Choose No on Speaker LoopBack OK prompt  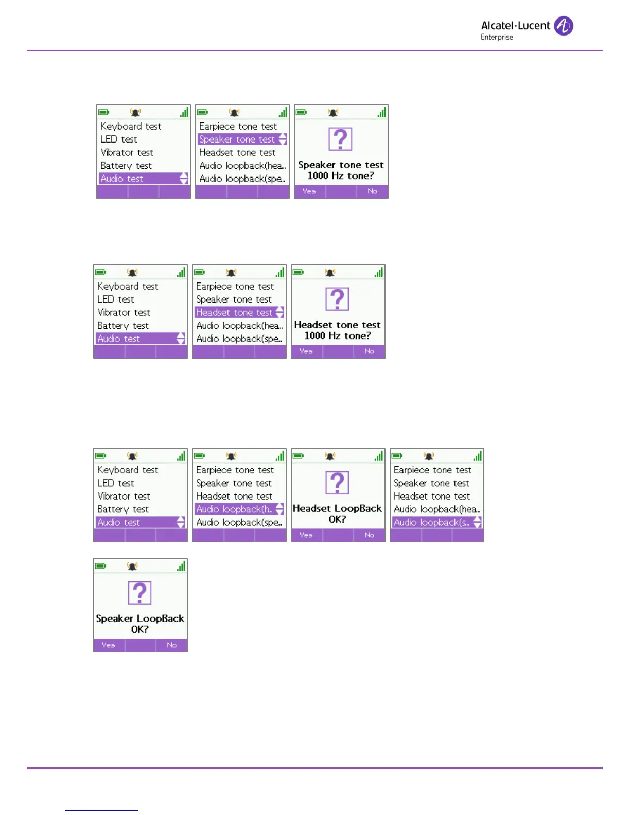(171, 645)
